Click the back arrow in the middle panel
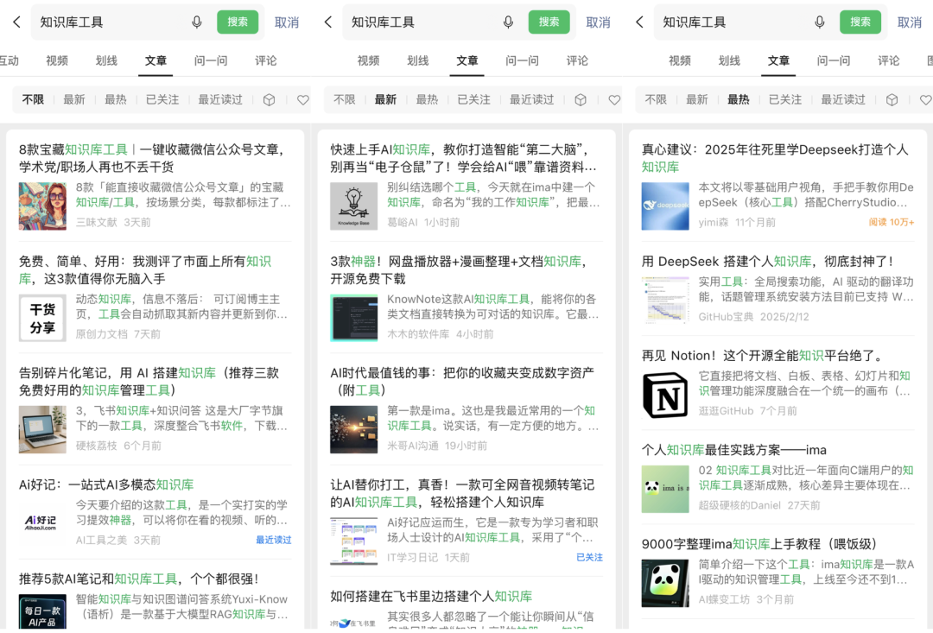 (x=328, y=22)
